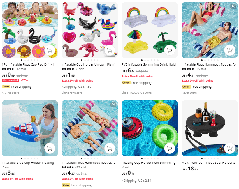View the pineapple and watermelon float image
The image size is (239, 189).
pos(150,128)
